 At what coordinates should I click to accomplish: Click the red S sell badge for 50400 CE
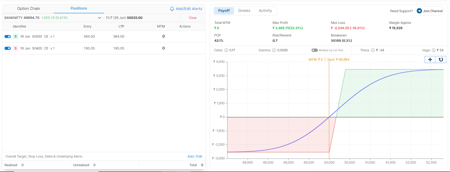pos(15,48)
